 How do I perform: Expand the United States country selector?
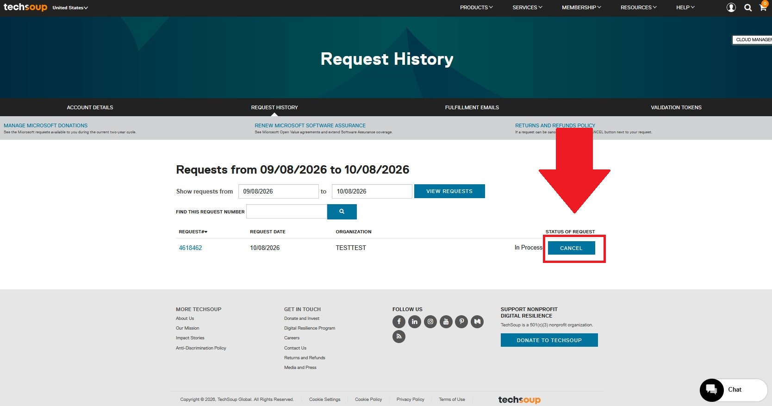point(70,8)
